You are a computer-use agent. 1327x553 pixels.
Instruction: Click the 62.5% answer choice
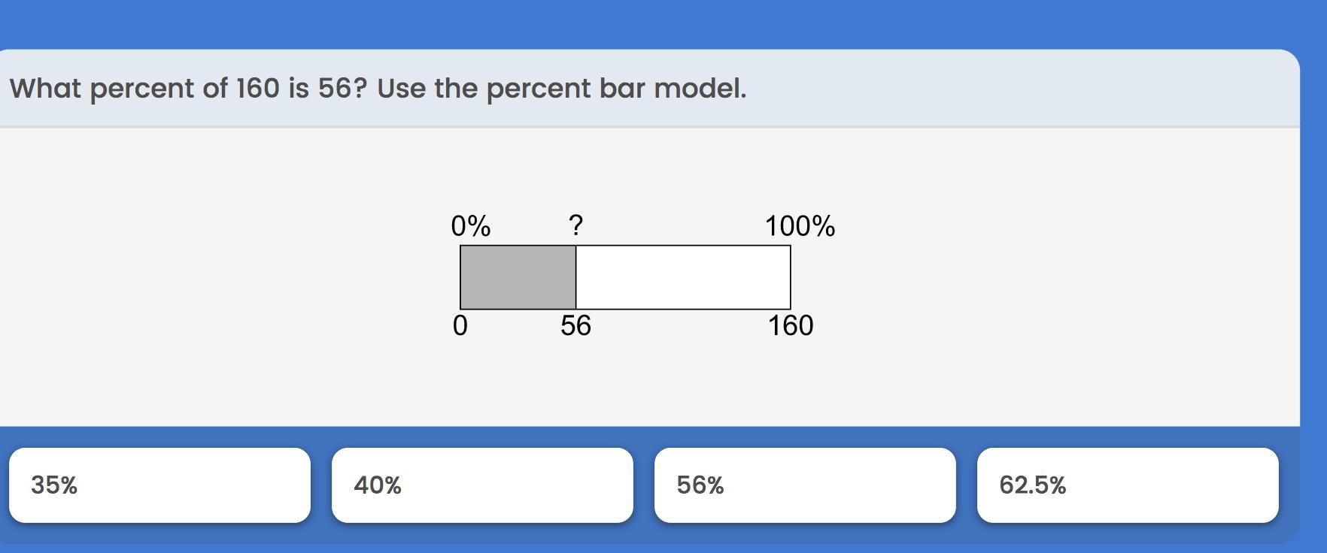point(1128,485)
